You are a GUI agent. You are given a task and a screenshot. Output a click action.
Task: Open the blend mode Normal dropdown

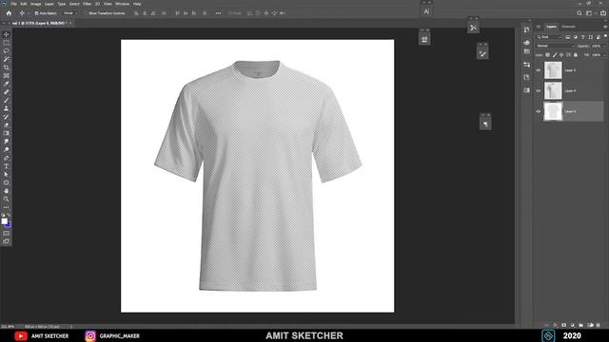[x=555, y=46]
